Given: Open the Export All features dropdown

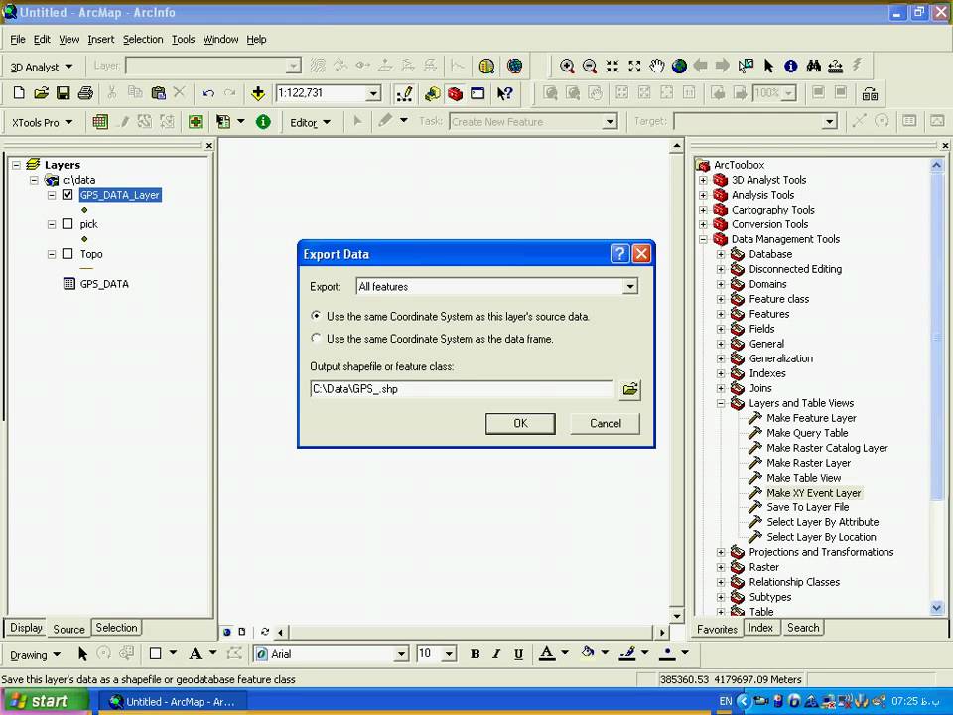Looking at the screenshot, I should tap(630, 286).
